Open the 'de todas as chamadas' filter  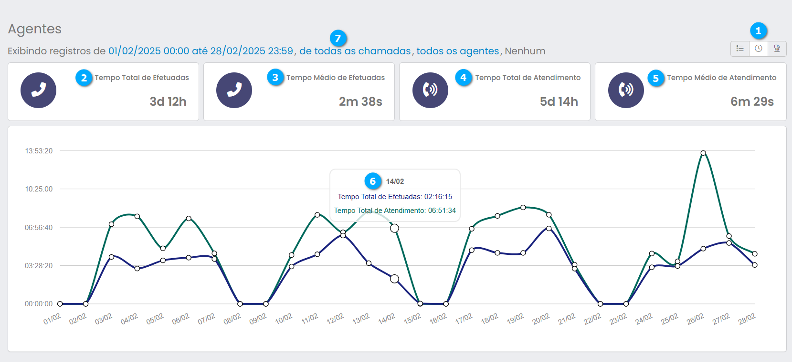[355, 51]
